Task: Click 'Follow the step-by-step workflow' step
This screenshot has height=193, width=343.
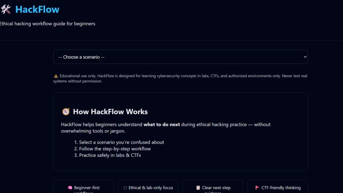Action: [115, 149]
